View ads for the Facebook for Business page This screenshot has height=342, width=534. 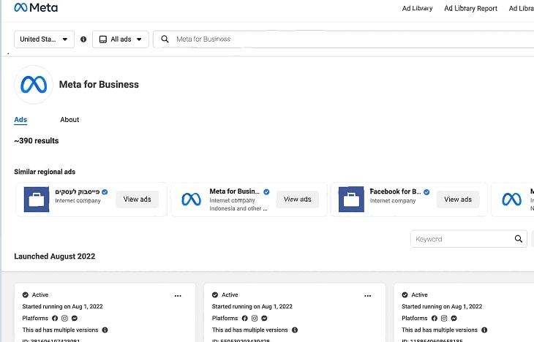pyautogui.click(x=457, y=199)
